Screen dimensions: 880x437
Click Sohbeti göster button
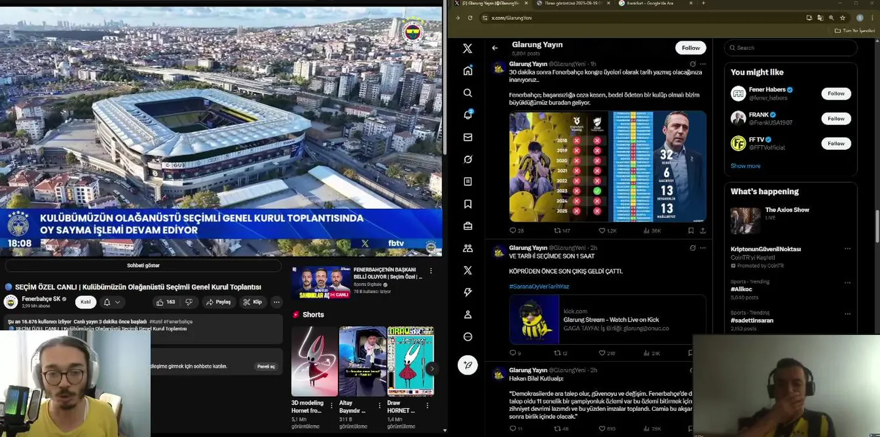tap(143, 265)
